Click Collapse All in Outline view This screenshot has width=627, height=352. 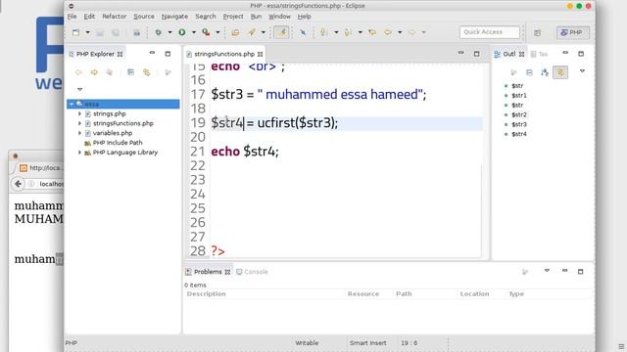pyautogui.click(x=529, y=72)
